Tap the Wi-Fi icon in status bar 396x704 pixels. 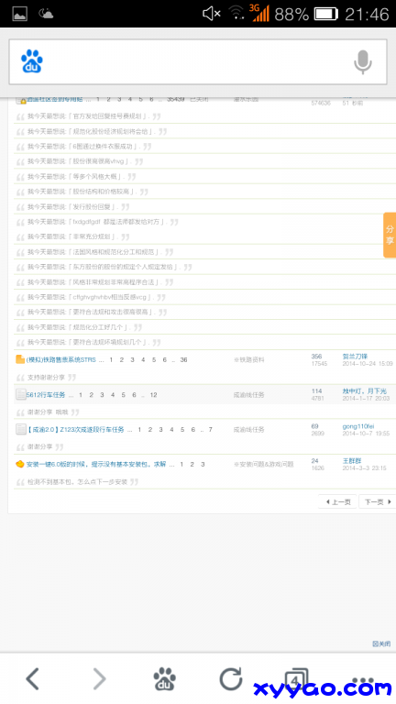click(236, 14)
